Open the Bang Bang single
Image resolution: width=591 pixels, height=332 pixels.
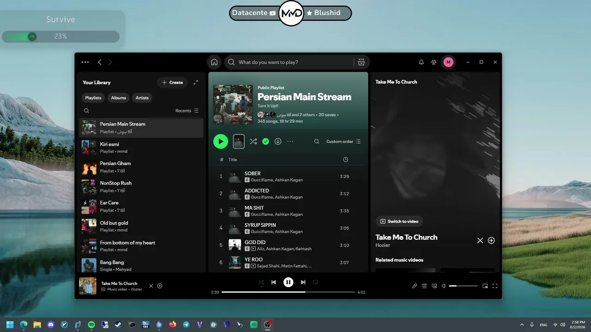tap(141, 265)
